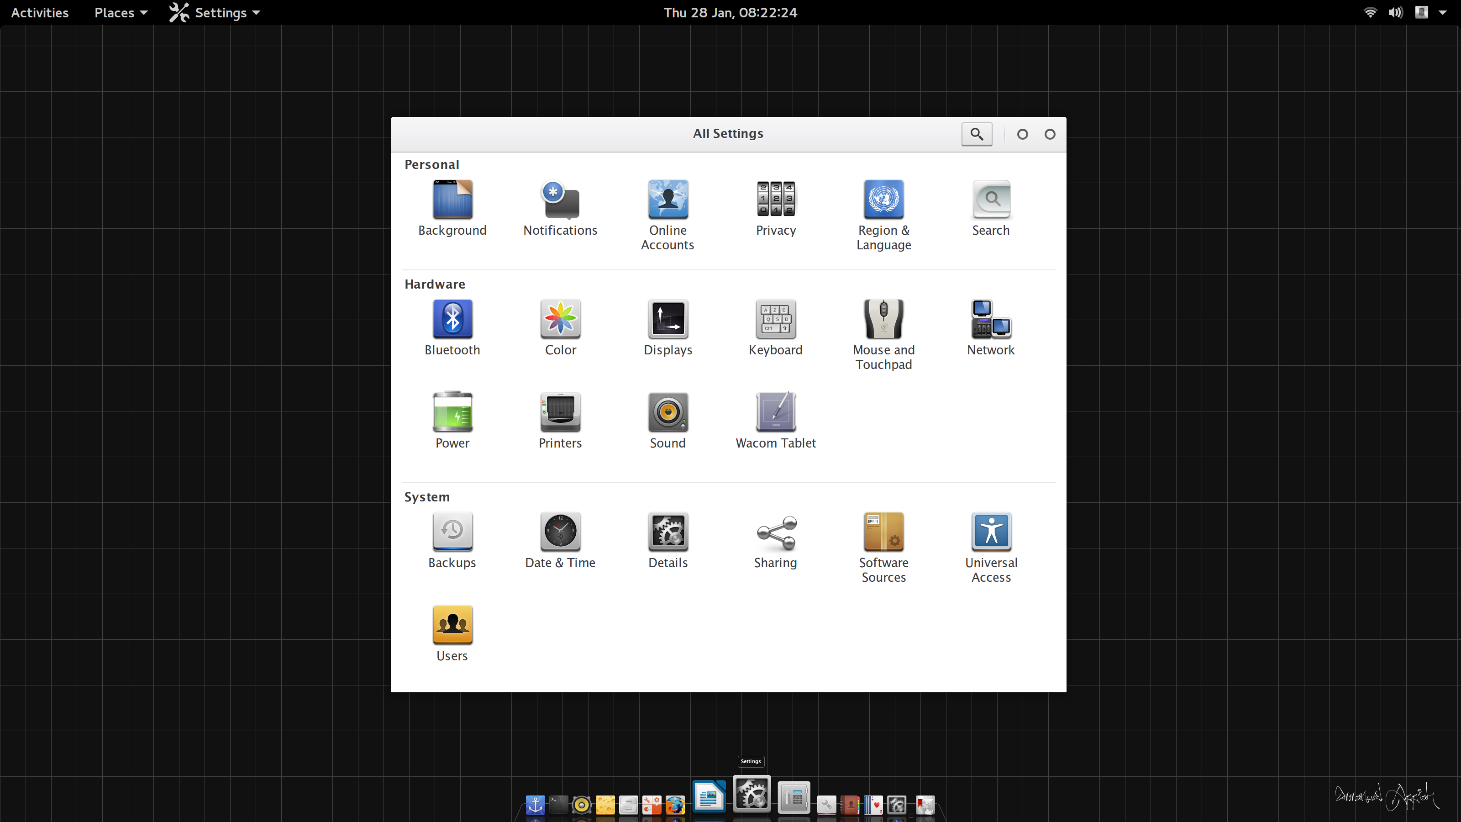Open the file cabinet icon in dock
1461x822 pixels.
(x=628, y=804)
